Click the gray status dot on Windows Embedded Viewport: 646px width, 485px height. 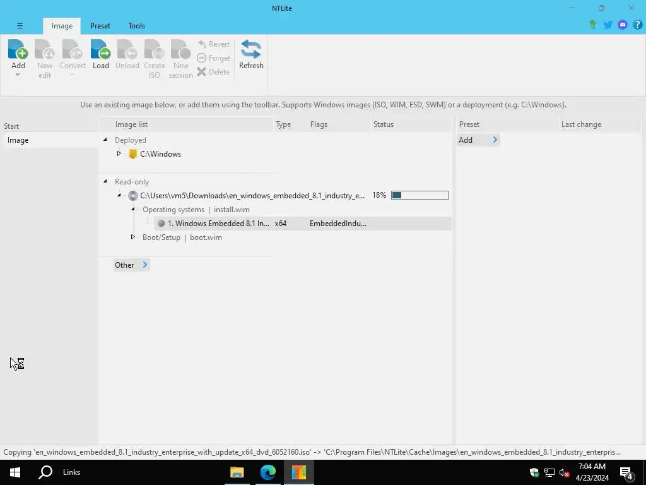pyautogui.click(x=161, y=224)
